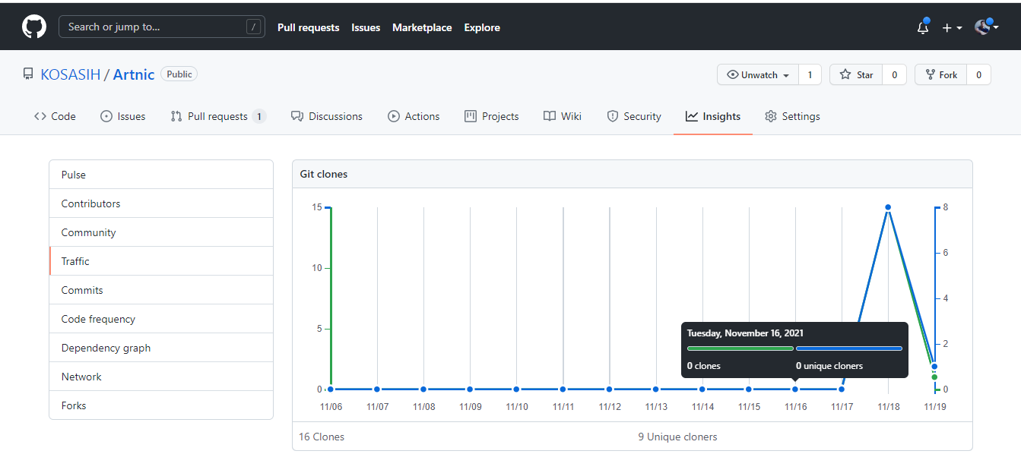The image size is (1021, 473).
Task: Open the Wiki tab
Action: click(562, 116)
